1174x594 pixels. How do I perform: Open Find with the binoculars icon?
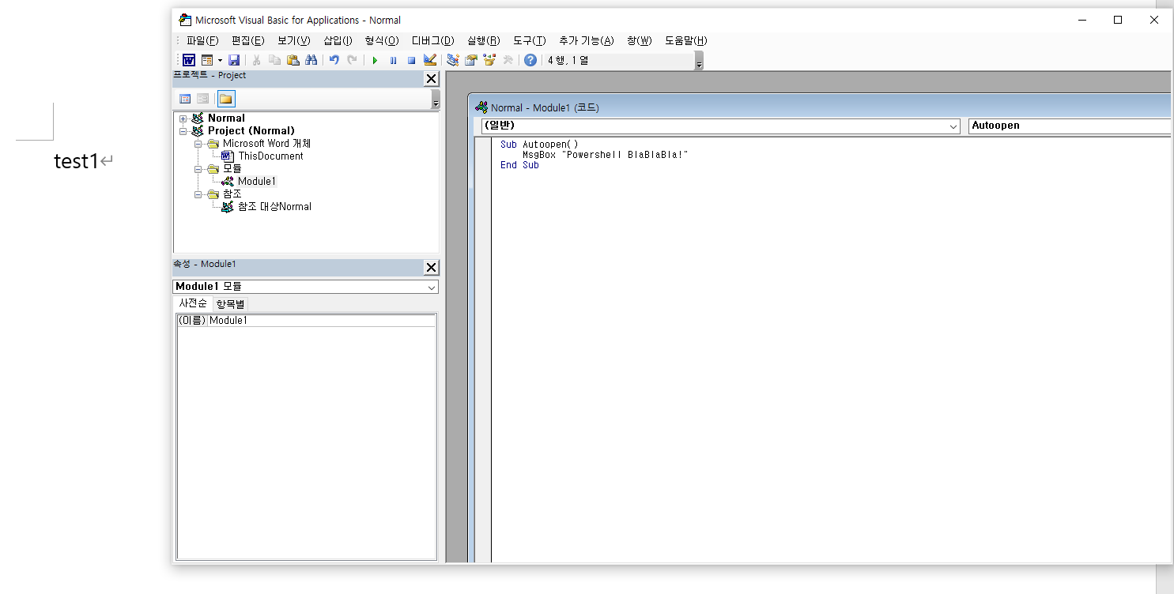311,60
